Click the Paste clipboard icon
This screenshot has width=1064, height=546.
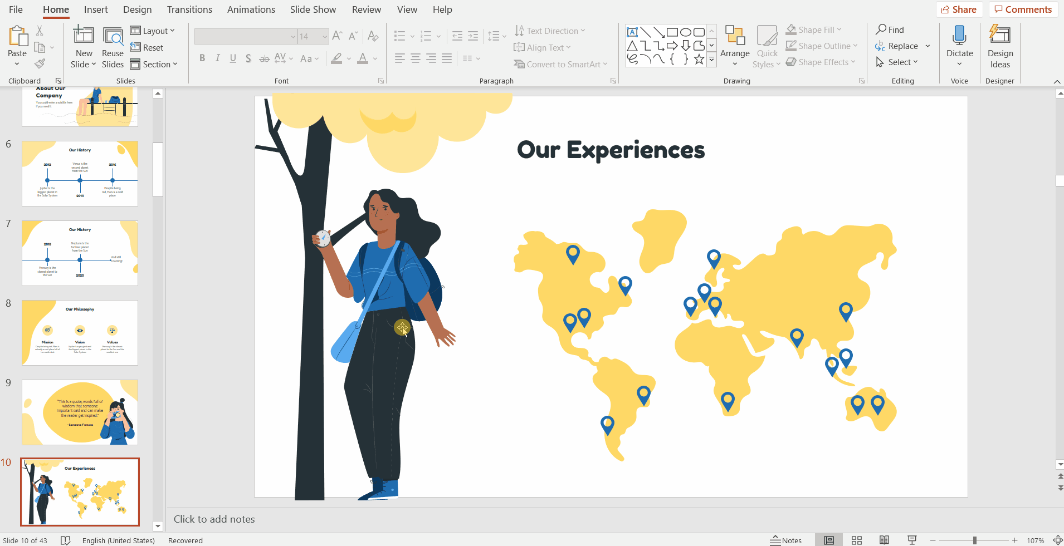(x=17, y=37)
